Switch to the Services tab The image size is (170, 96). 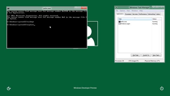(x=135, y=14)
